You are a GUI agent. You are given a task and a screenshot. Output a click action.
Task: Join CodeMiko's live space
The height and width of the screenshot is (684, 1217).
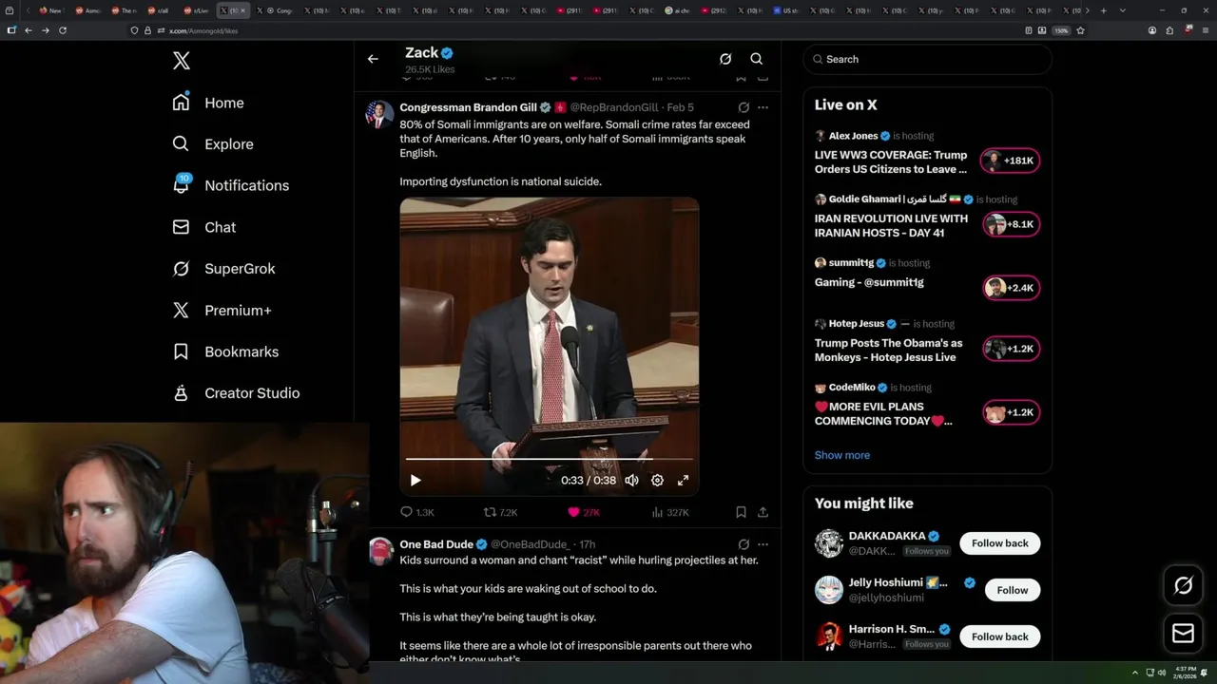coord(1011,413)
